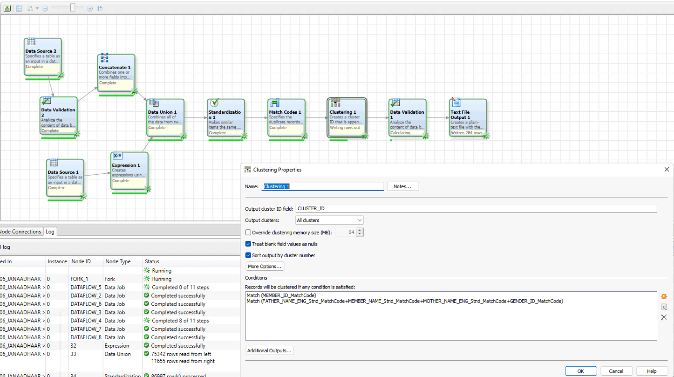The height and width of the screenshot is (377, 674).
Task: Click the X icon to delete the selected condition
Action: click(664, 317)
